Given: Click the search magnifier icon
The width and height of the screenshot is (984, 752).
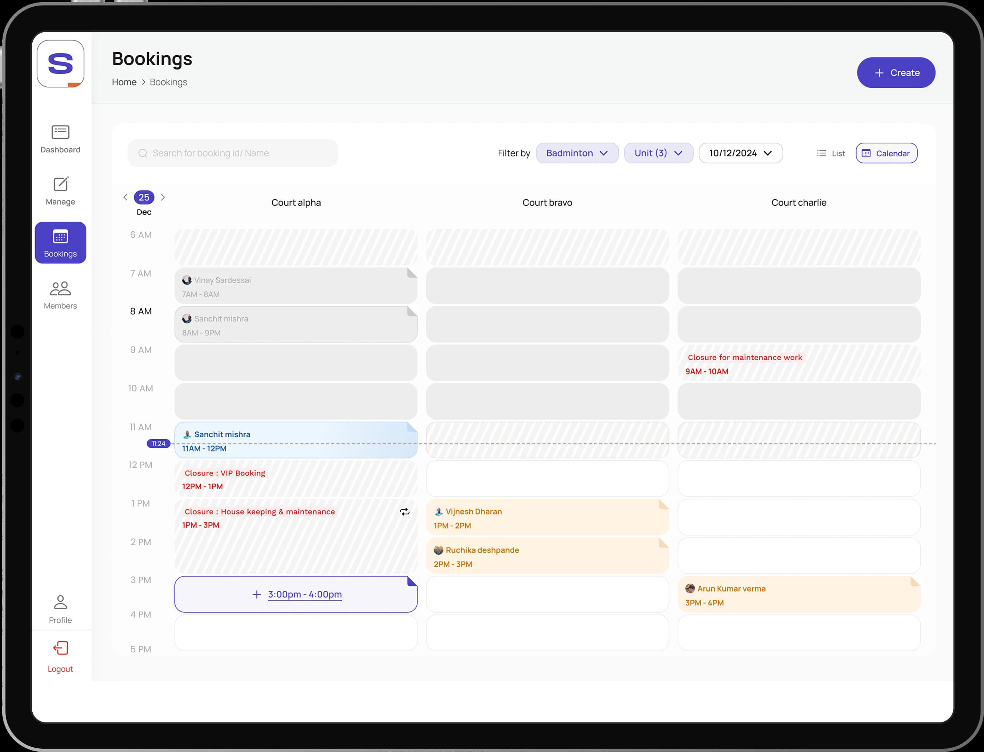Looking at the screenshot, I should pyautogui.click(x=142, y=153).
